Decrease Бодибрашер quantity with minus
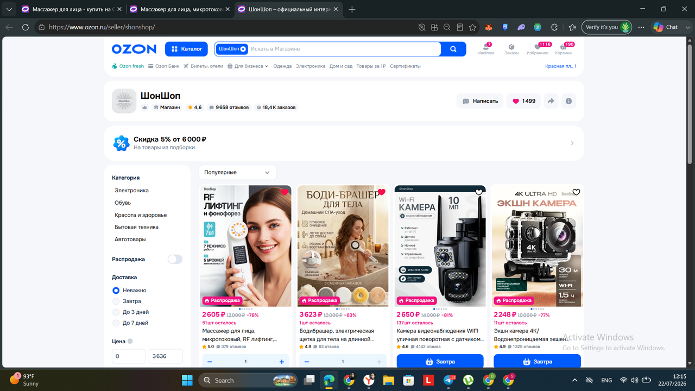This screenshot has width=695, height=391. (x=307, y=362)
